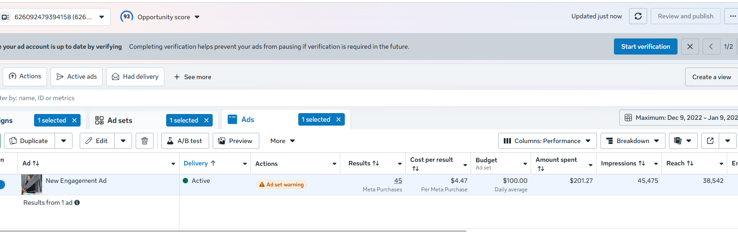Click the reports icon button
This screenshot has width=738, height=232.
click(x=678, y=141)
